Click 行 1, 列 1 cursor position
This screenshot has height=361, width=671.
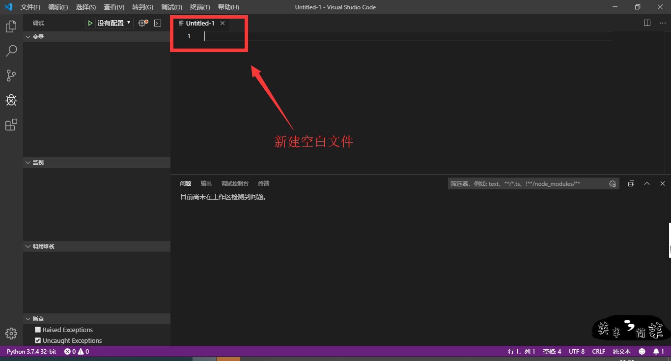tap(522, 352)
